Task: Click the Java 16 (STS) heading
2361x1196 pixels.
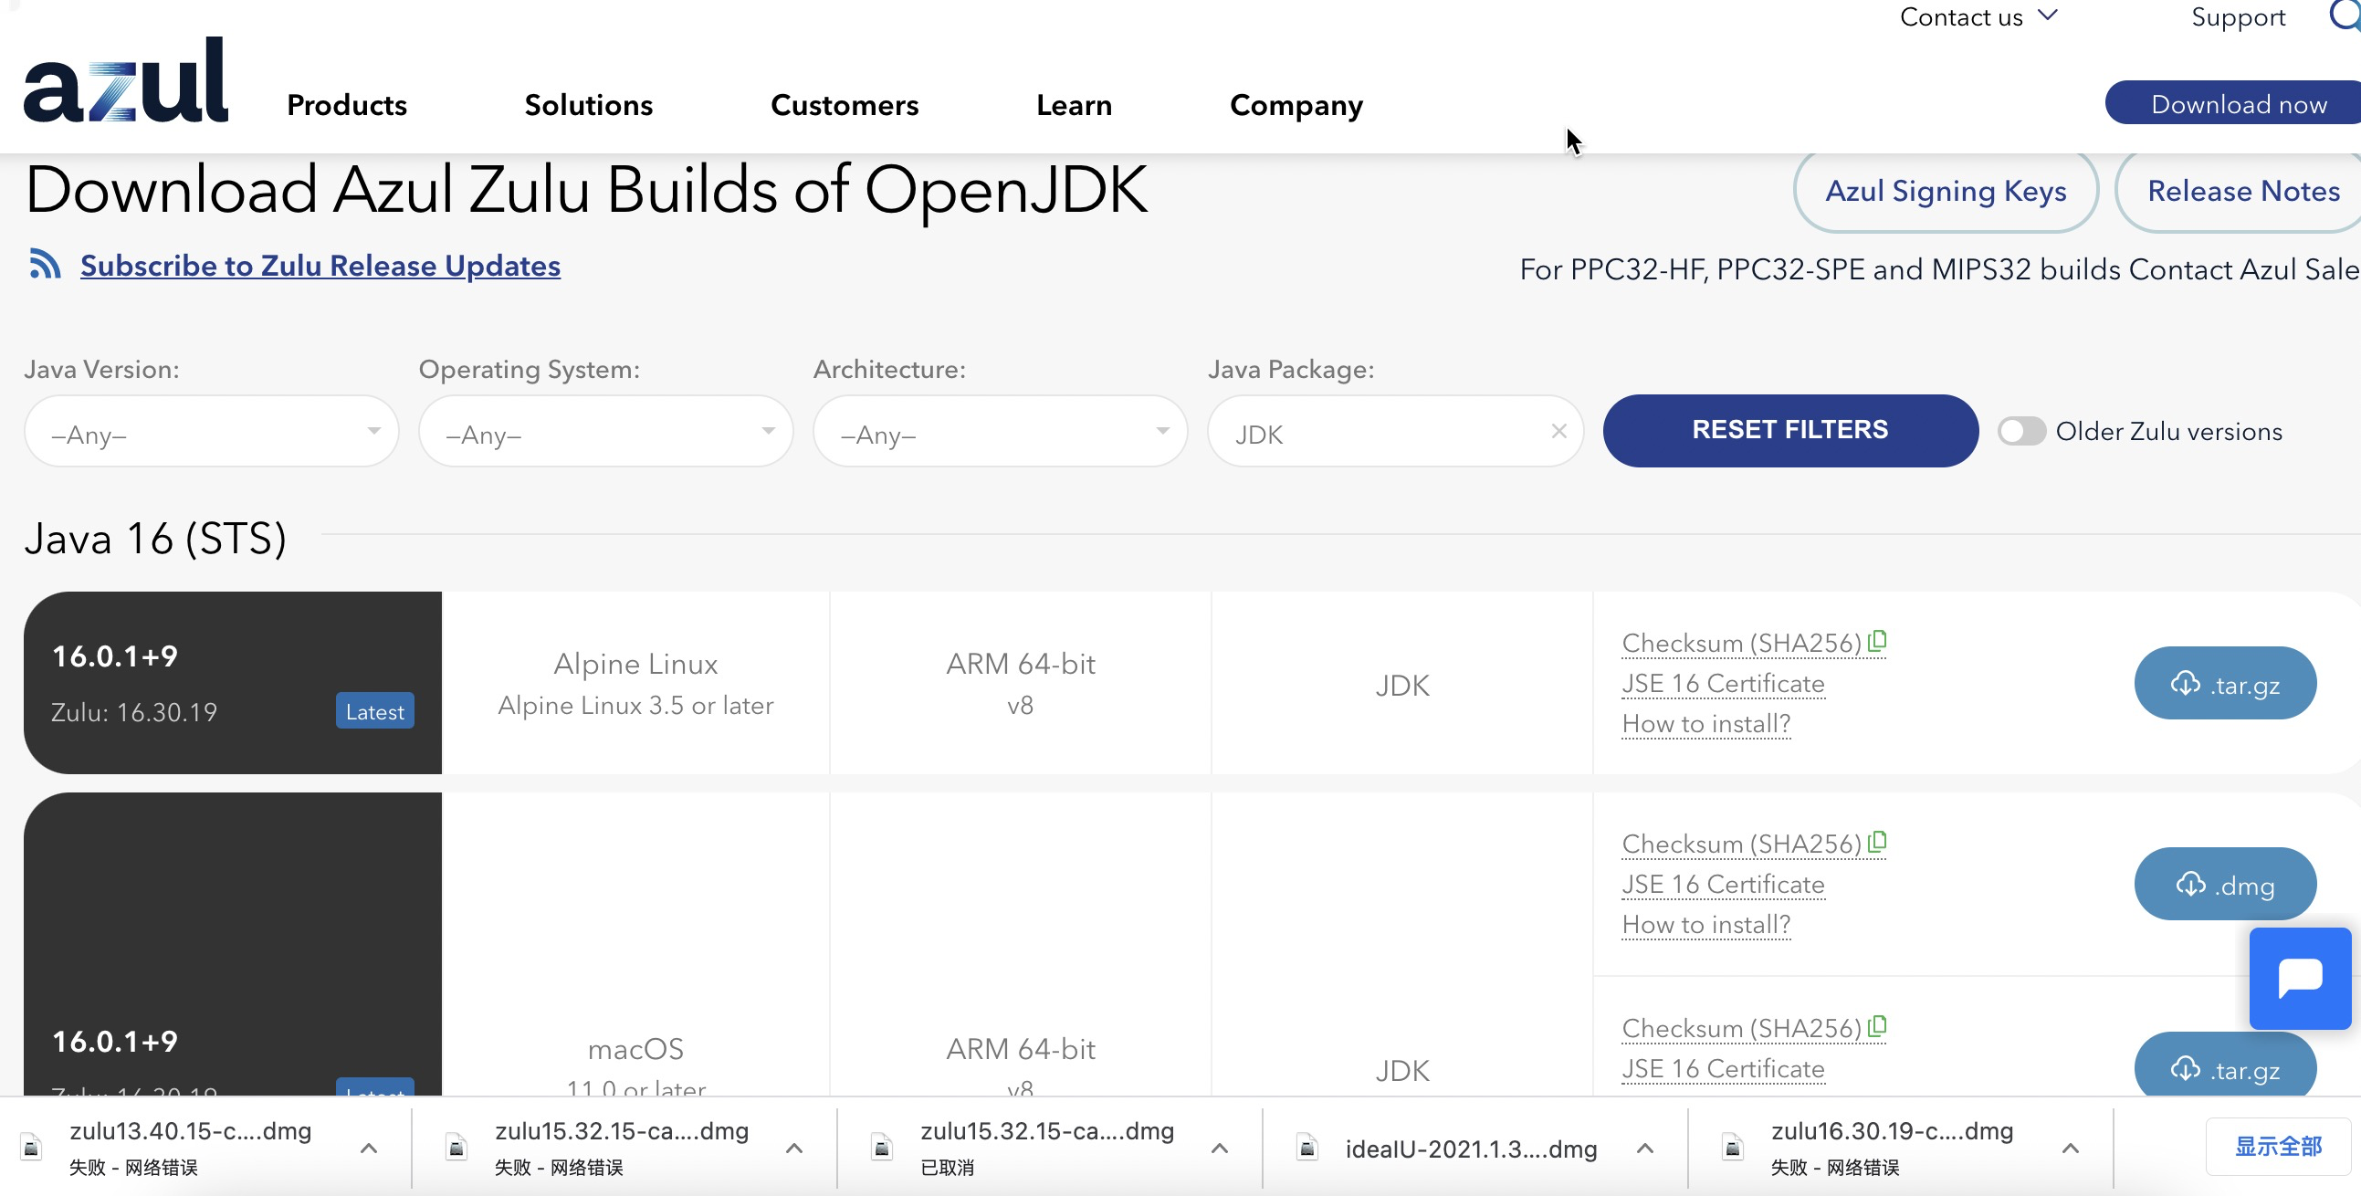Action: tap(156, 538)
